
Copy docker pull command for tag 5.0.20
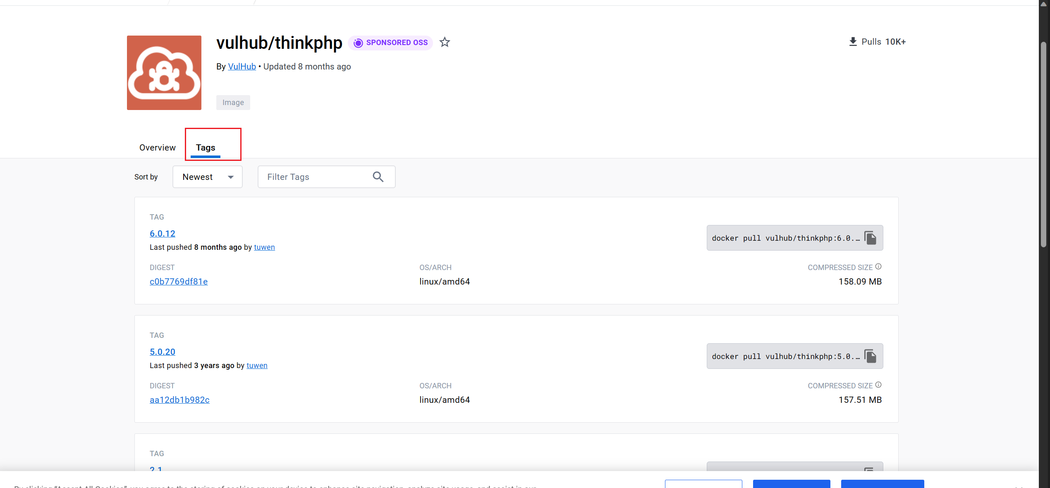(870, 356)
